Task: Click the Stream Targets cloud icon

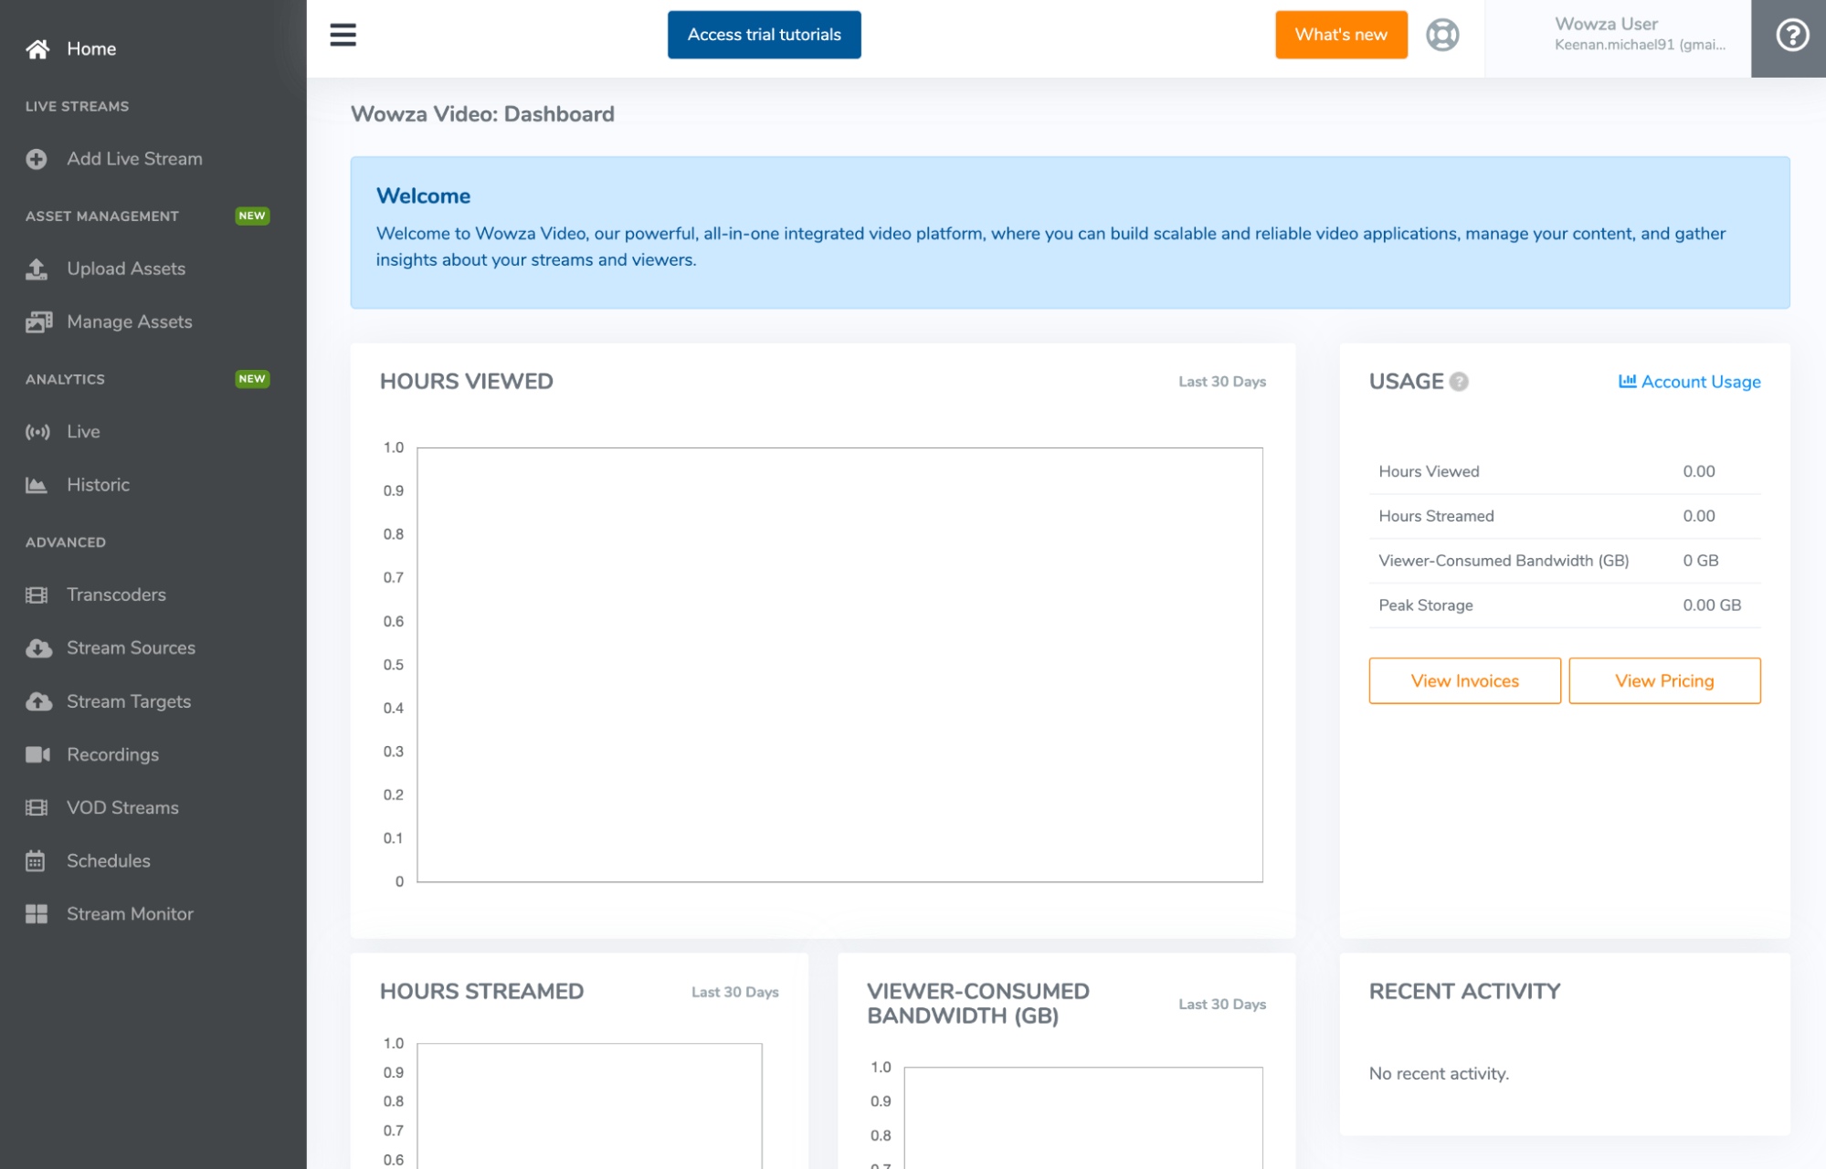Action: click(38, 701)
